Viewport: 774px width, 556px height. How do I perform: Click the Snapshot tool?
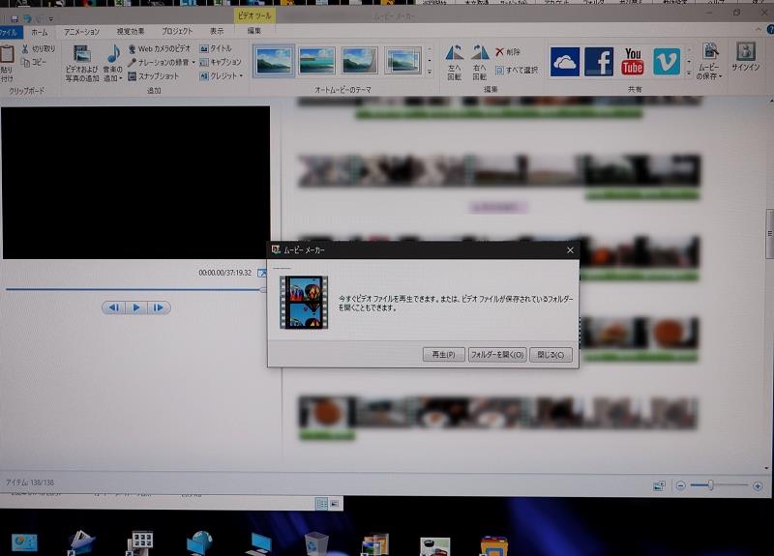click(153, 76)
